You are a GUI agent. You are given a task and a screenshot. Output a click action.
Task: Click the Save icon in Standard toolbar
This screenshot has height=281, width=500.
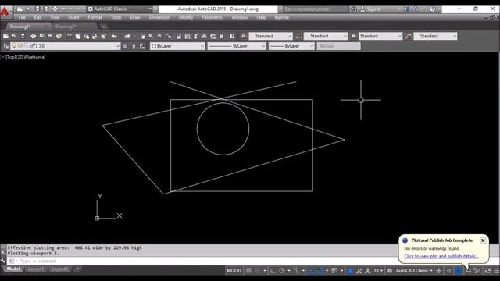tap(23, 37)
